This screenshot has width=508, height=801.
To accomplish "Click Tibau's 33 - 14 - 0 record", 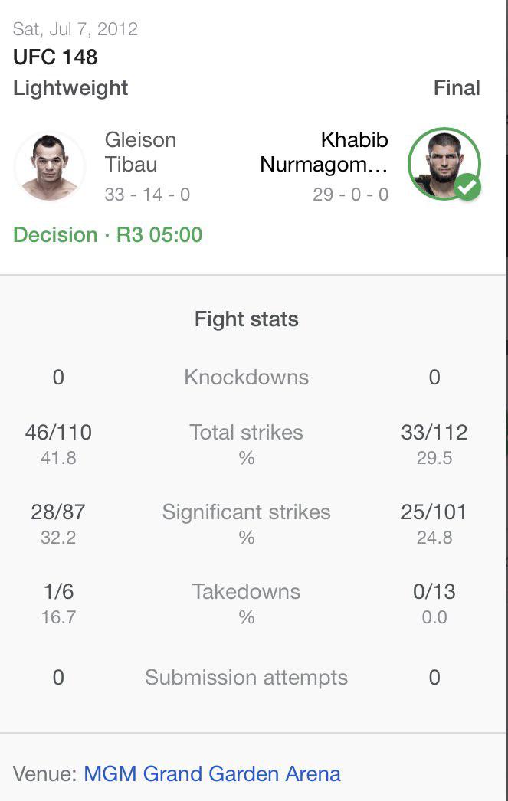I will pos(147,195).
